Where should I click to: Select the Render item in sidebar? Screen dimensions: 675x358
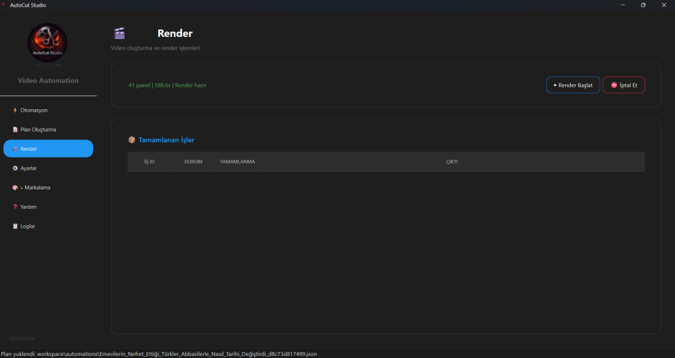(x=48, y=149)
